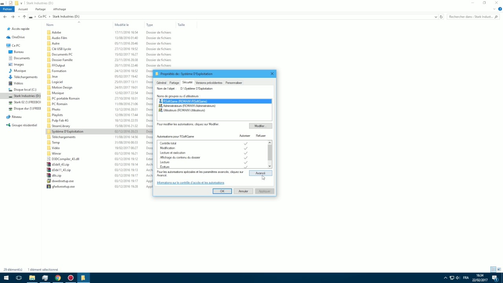Open the access control information link
The width and height of the screenshot is (503, 283).
tap(190, 183)
